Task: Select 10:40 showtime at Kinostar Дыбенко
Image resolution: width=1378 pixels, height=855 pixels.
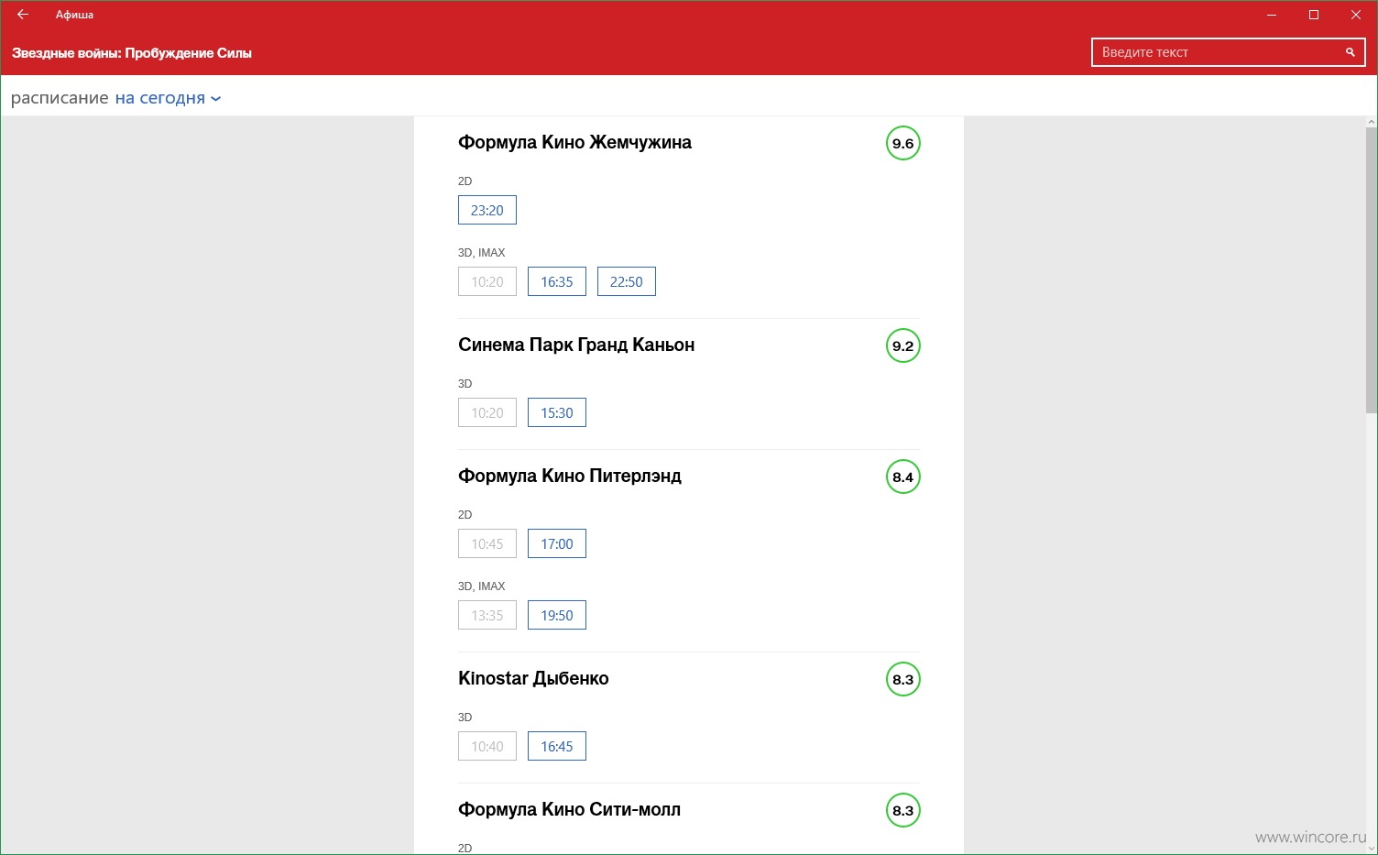Action: click(487, 746)
